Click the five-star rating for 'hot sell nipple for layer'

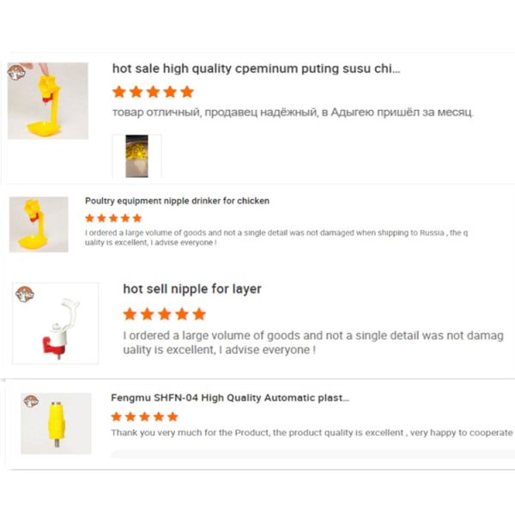pos(164,313)
